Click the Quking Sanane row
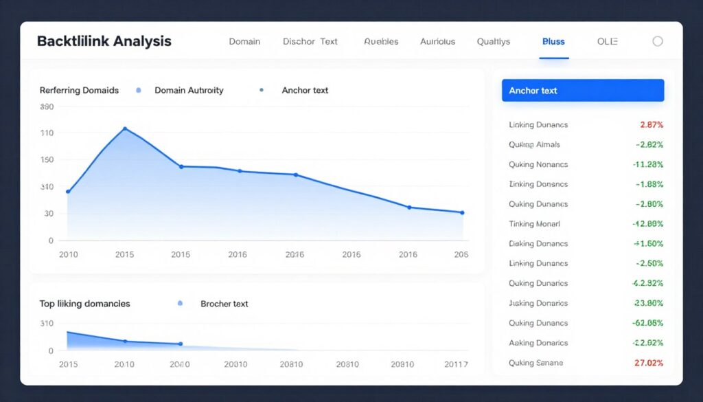The height and width of the screenshot is (402, 703). [x=586, y=363]
